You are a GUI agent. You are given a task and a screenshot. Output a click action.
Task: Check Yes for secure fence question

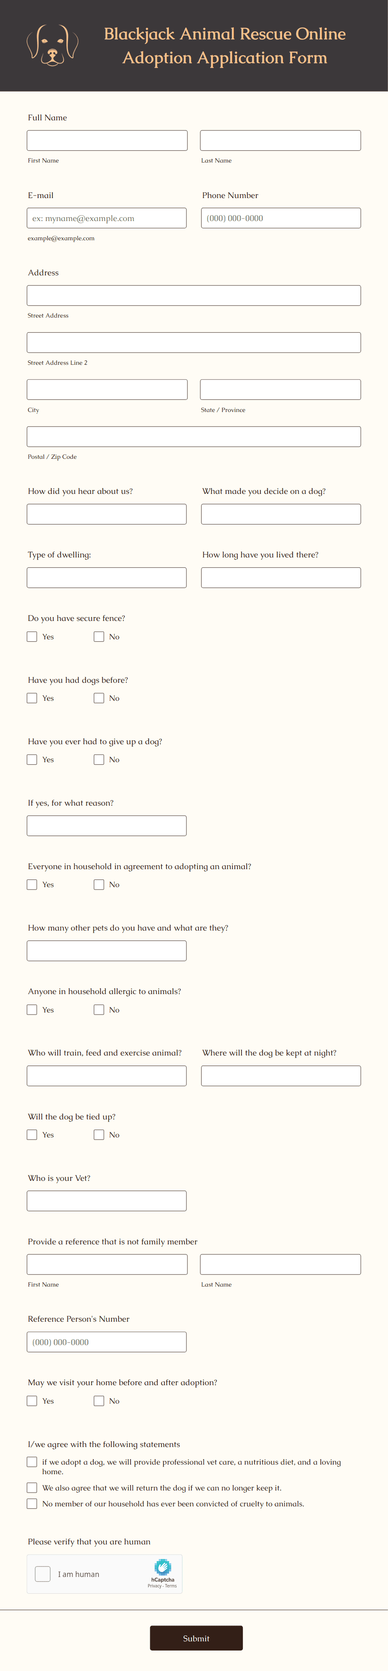point(32,636)
